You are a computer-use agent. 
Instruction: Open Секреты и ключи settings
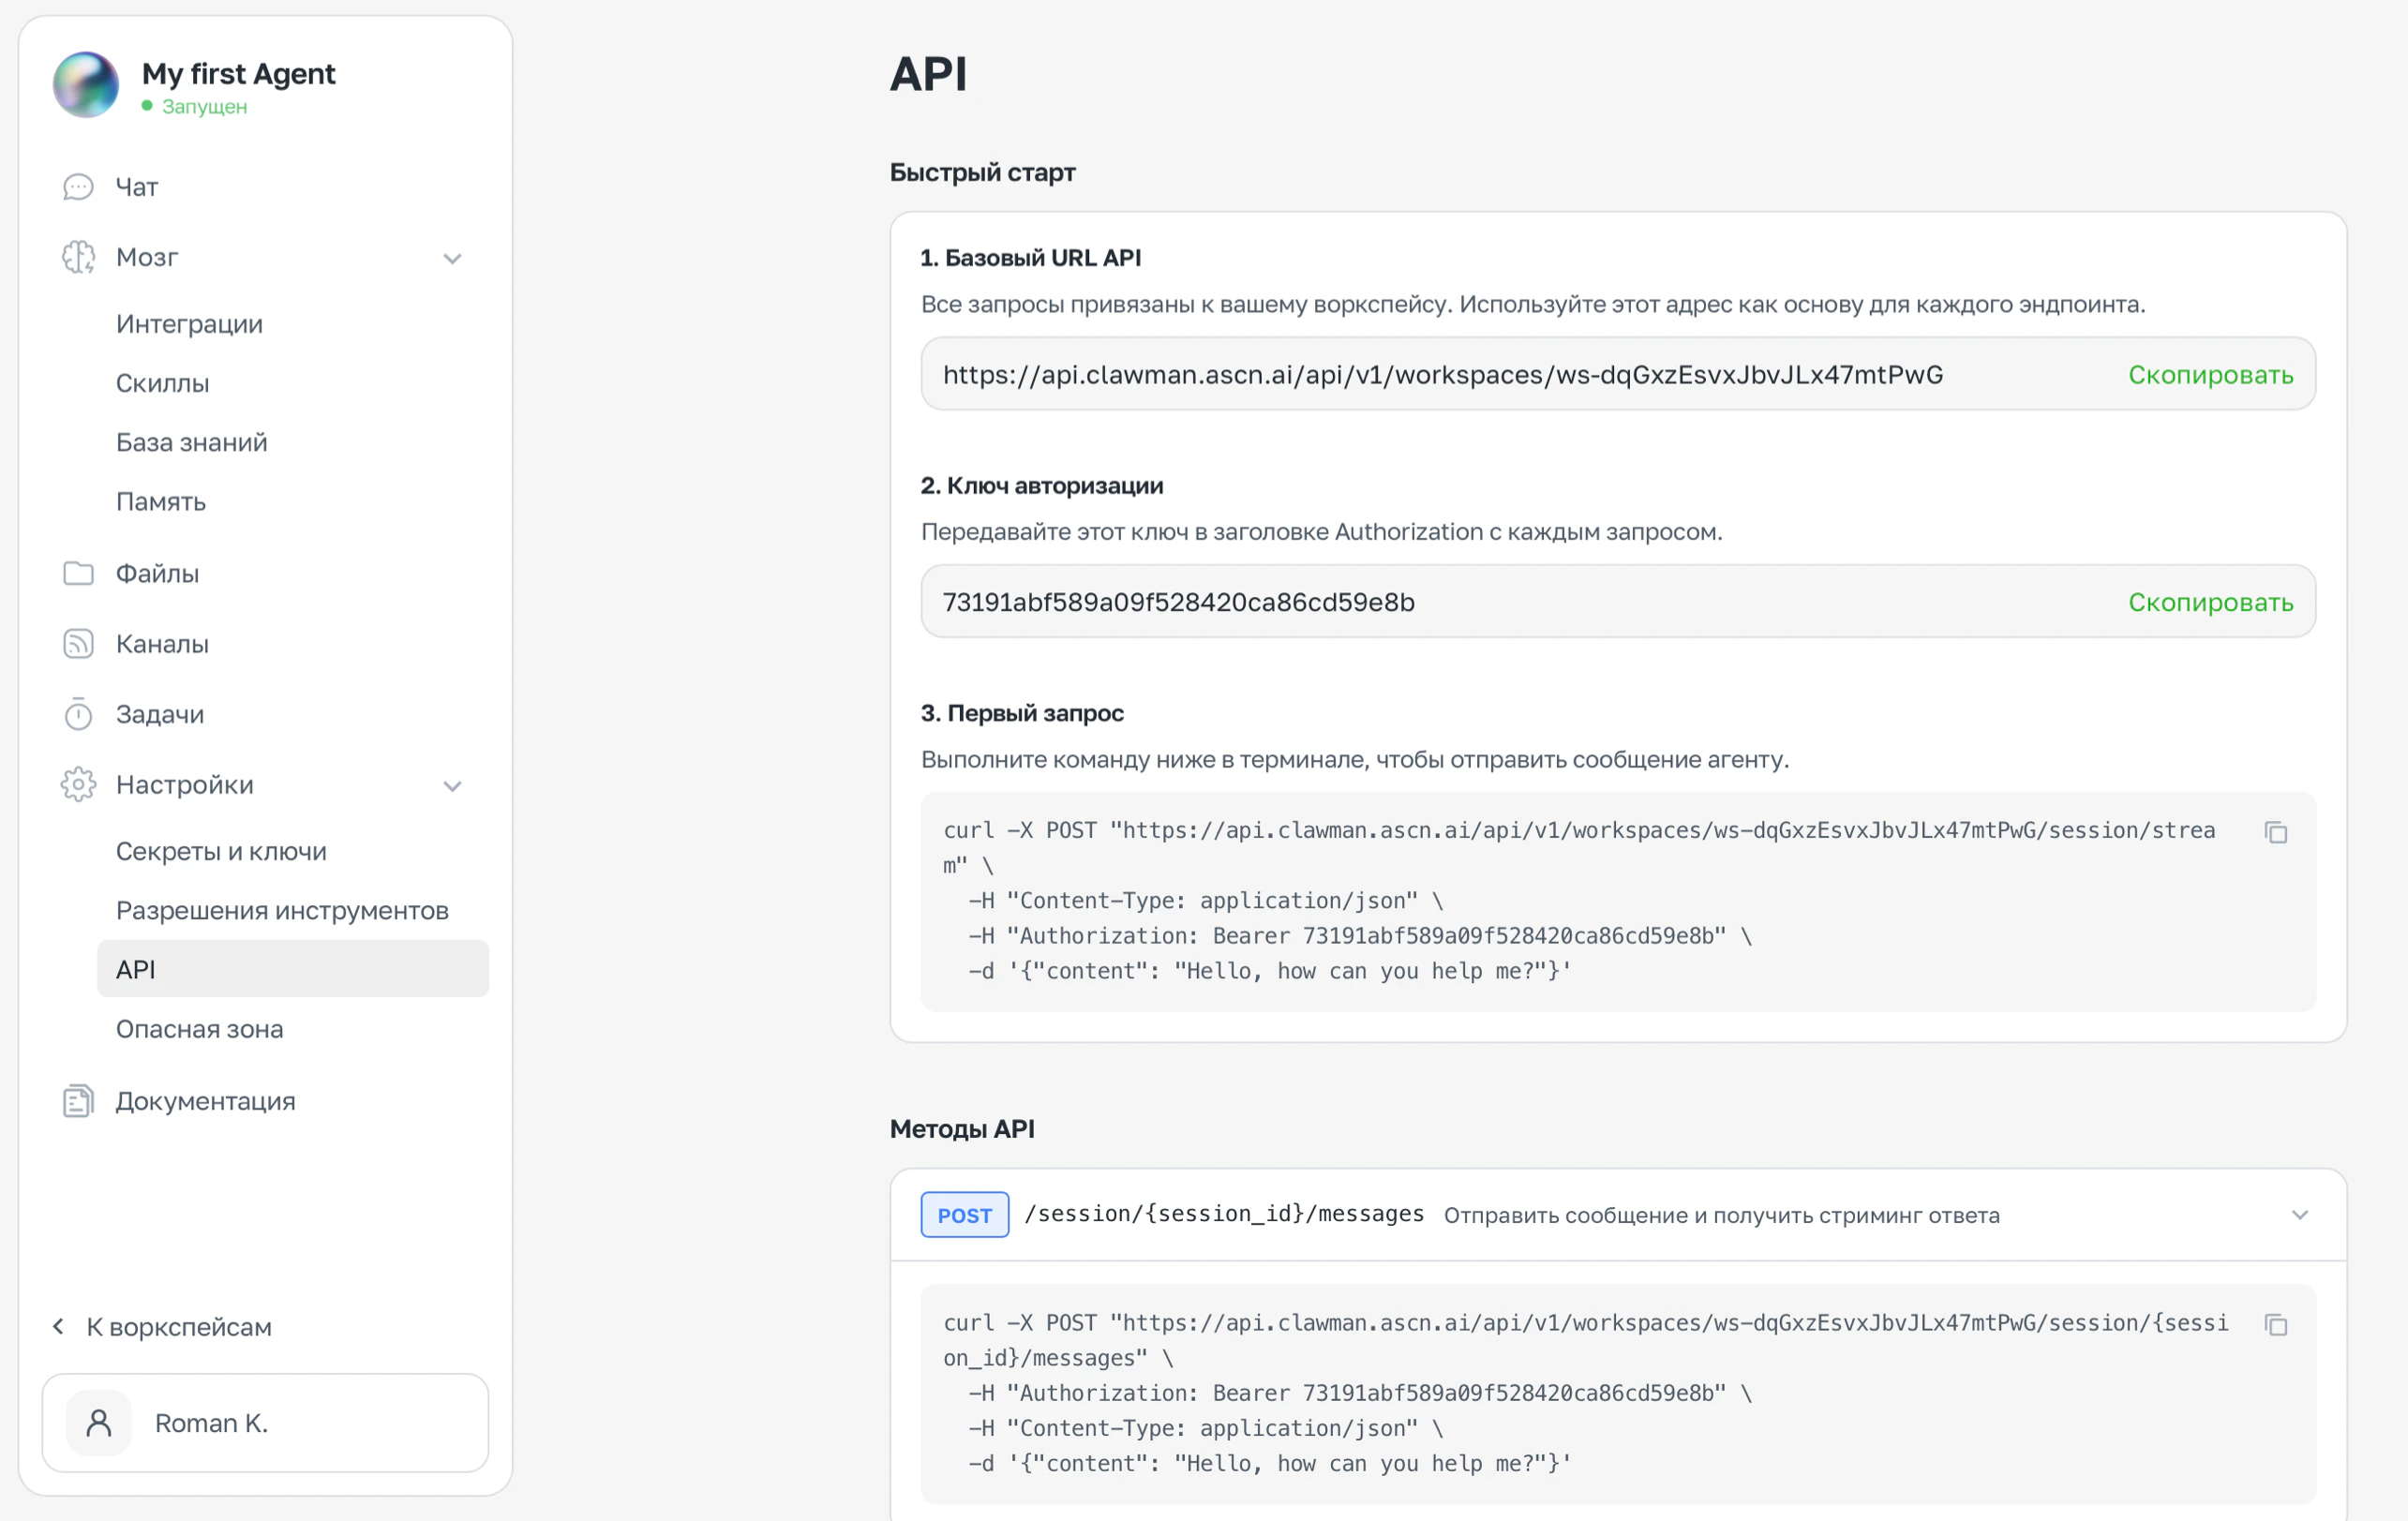click(221, 851)
